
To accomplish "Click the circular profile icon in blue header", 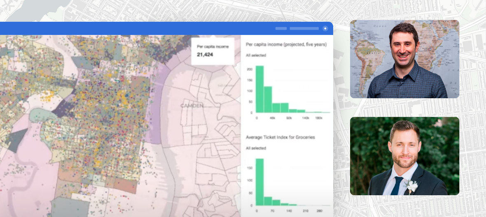I will [325, 28].
